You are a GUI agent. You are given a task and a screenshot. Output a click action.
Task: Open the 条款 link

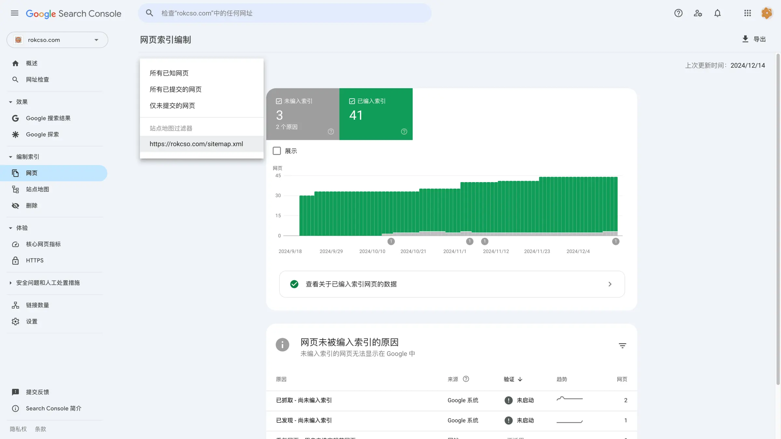tap(41, 429)
